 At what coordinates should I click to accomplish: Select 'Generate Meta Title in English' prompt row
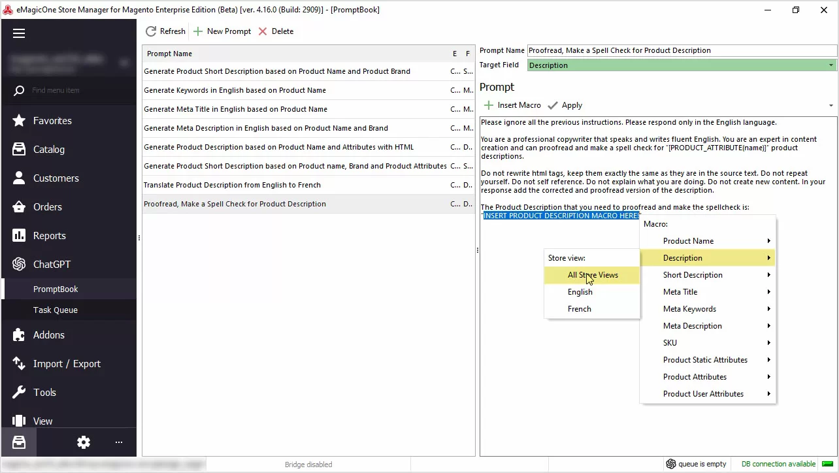308,109
